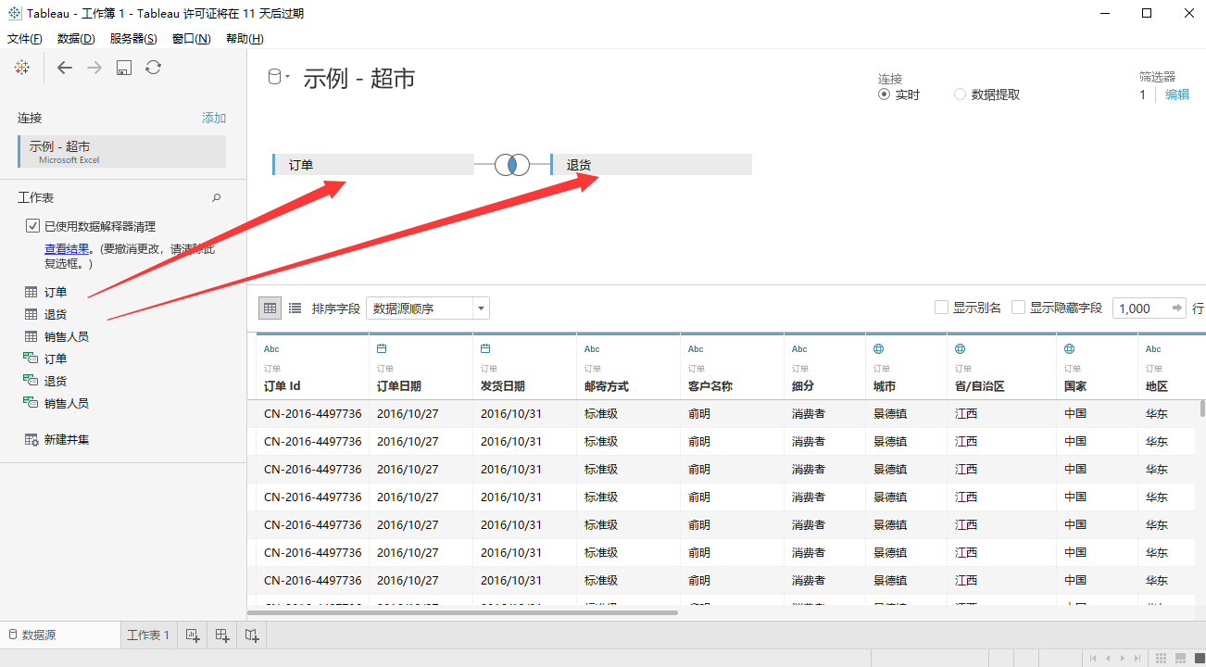Click the join Venn diagram icon
1206x667 pixels.
pyautogui.click(x=512, y=165)
